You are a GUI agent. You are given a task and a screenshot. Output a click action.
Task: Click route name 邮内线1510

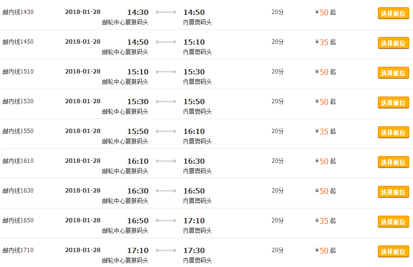point(18,72)
